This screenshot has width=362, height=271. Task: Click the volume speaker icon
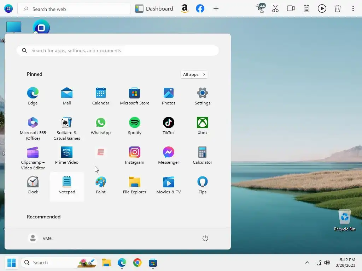point(327,263)
